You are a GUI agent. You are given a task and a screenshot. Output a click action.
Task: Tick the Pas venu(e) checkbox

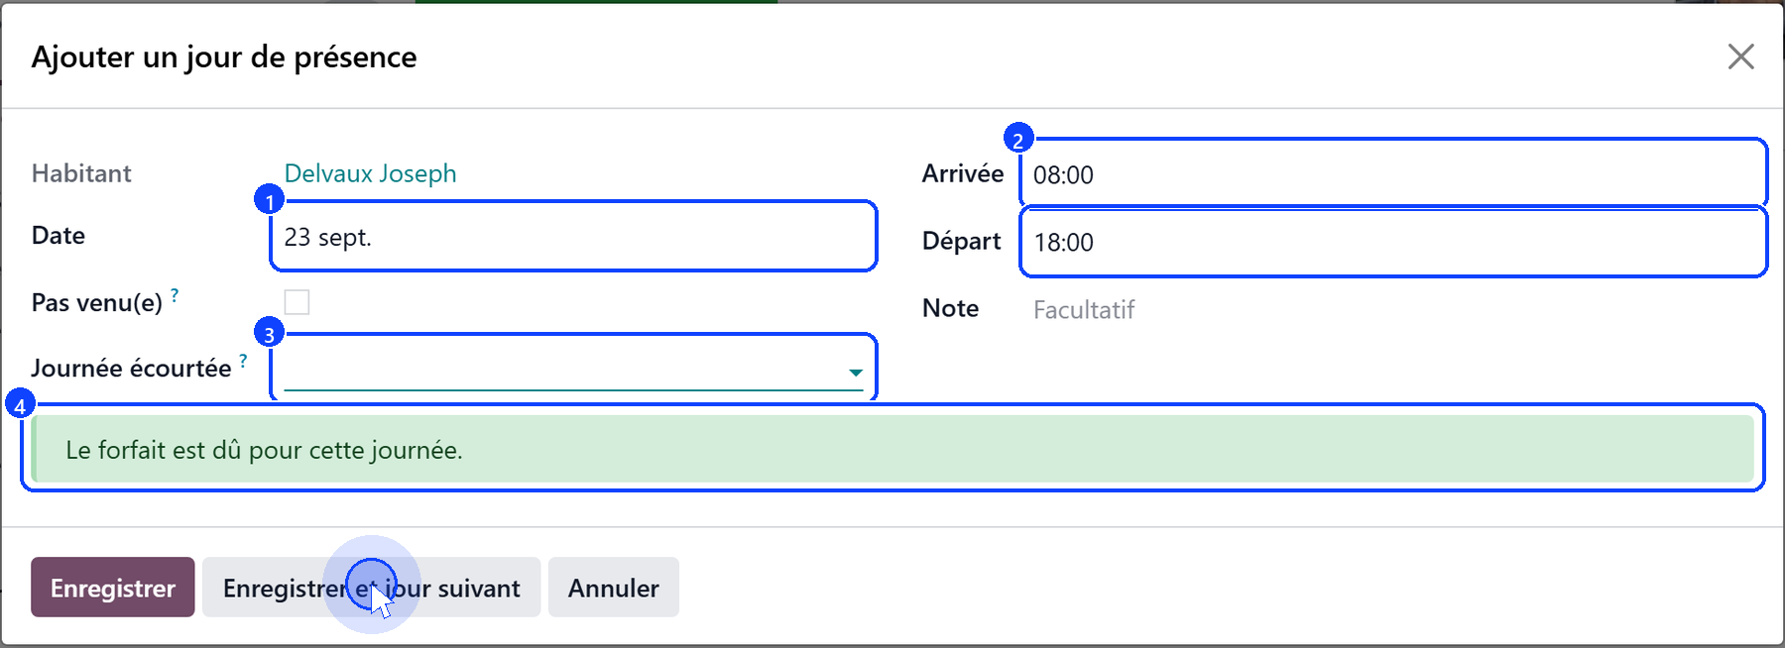point(297,302)
